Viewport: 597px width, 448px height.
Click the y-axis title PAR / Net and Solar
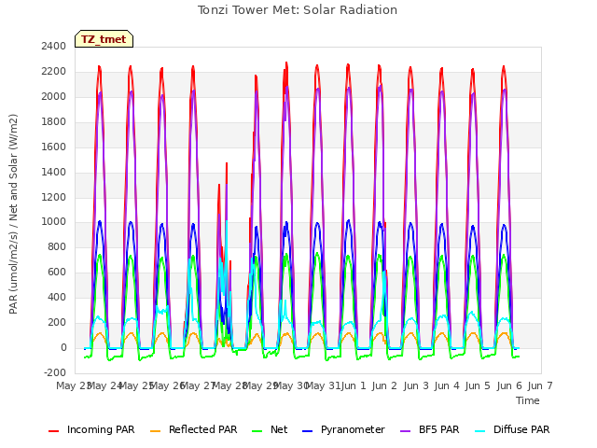(13, 214)
